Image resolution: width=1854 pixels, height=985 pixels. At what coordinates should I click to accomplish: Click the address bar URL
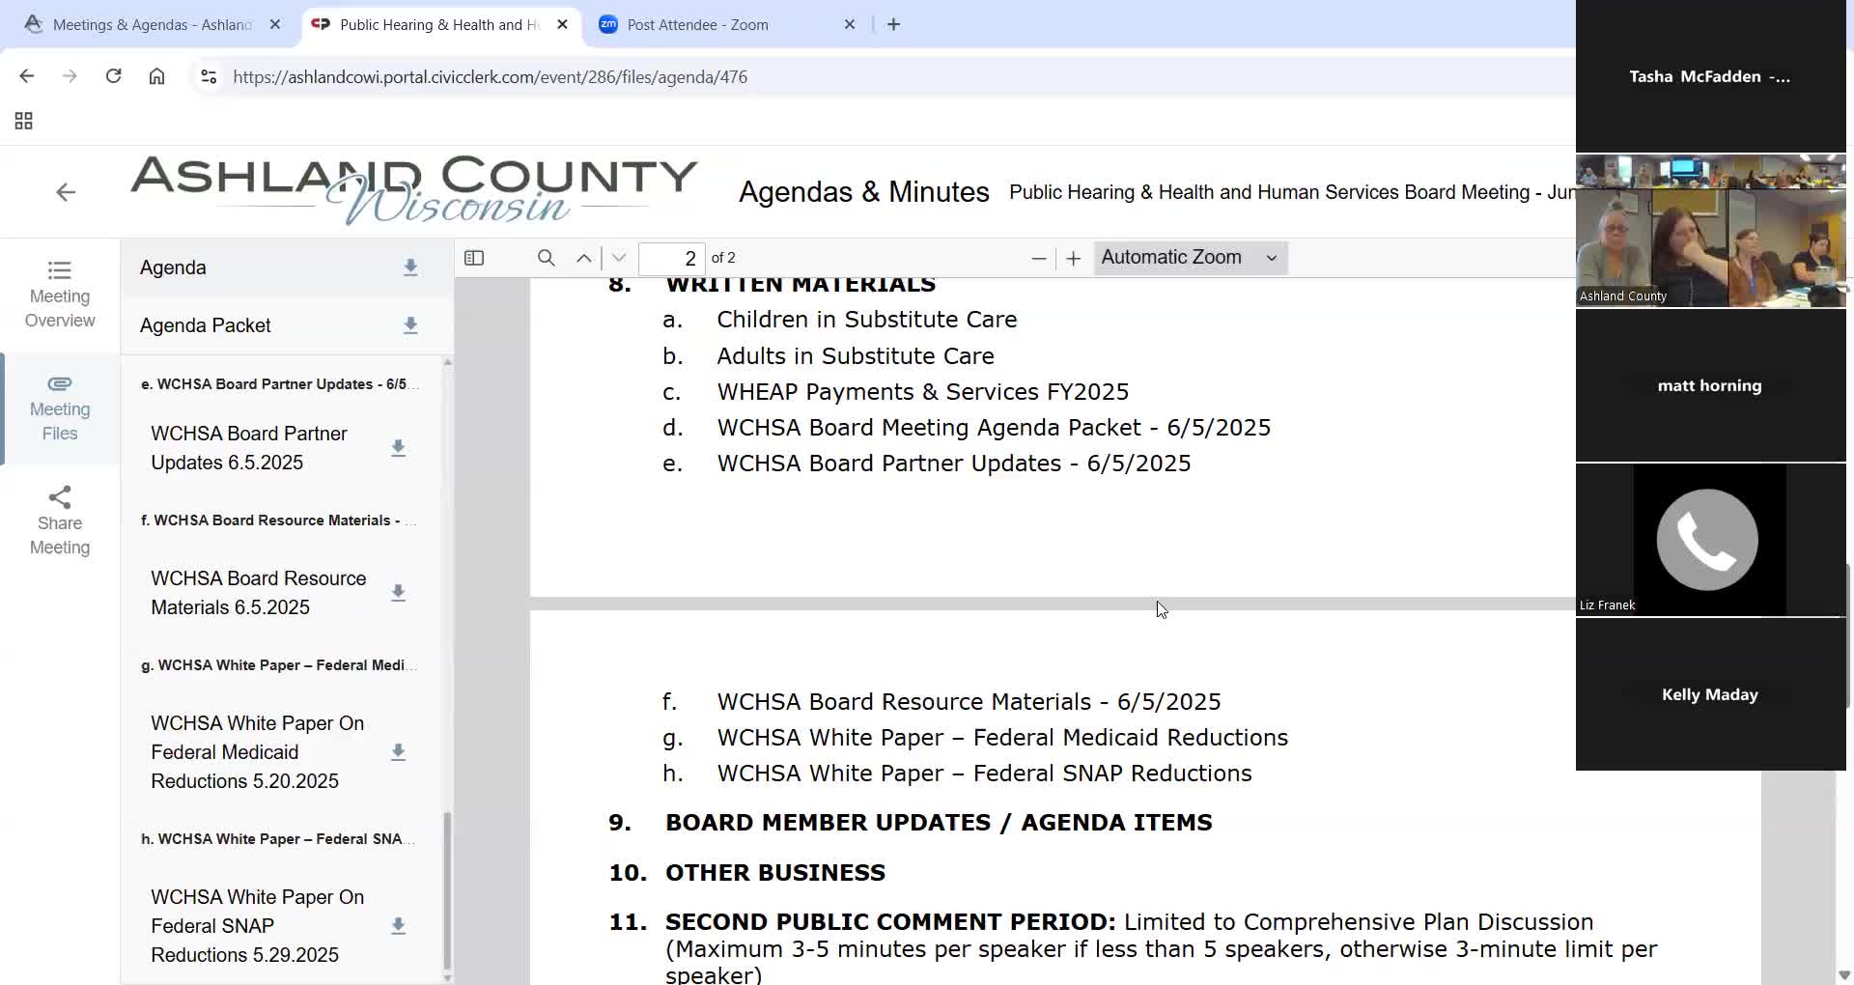(491, 76)
